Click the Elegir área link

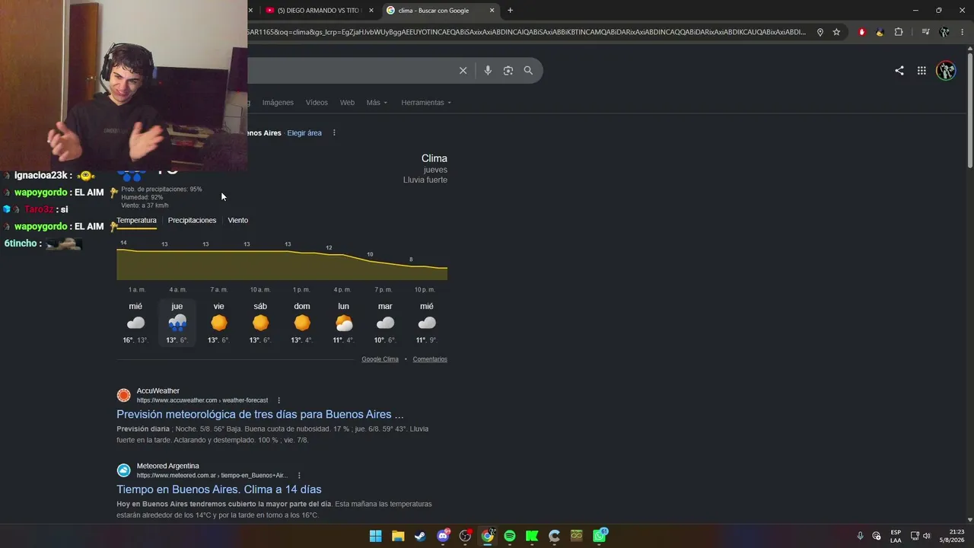(x=304, y=133)
